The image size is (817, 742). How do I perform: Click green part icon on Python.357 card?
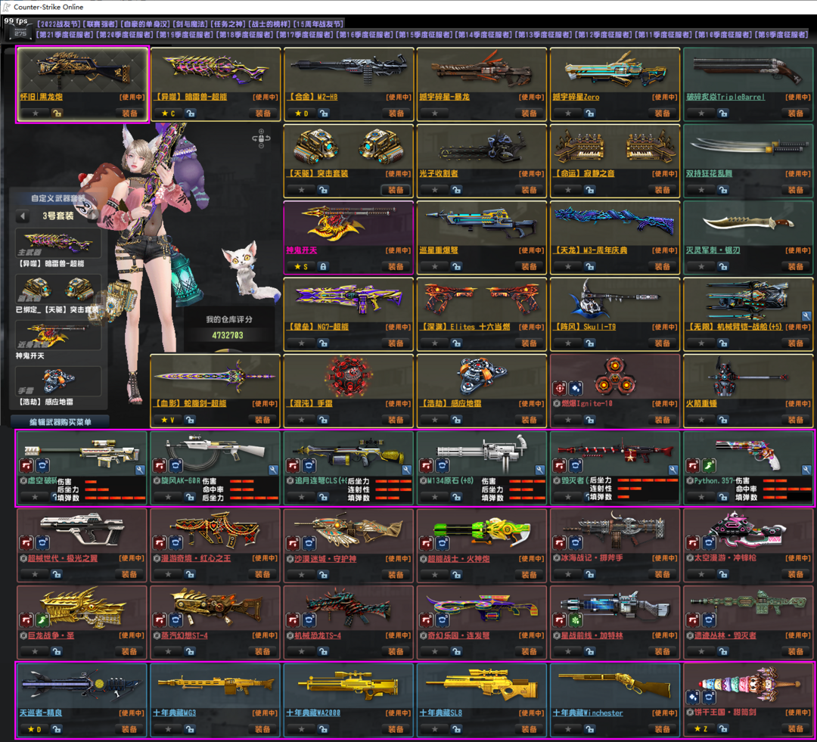709,466
